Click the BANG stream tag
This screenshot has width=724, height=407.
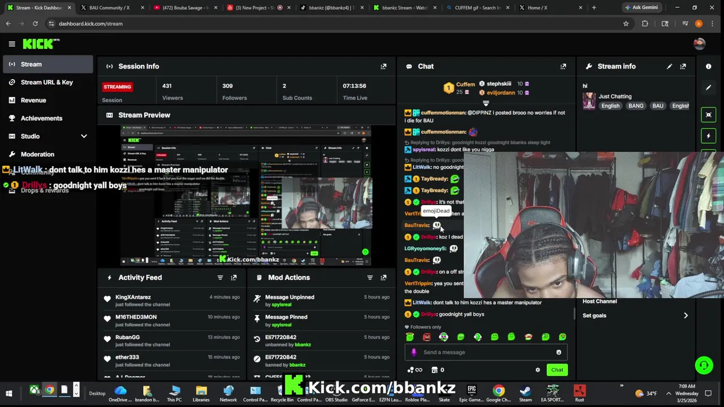(636, 106)
